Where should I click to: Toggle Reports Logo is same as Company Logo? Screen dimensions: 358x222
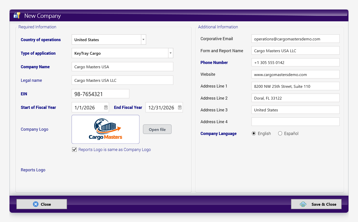click(x=74, y=150)
